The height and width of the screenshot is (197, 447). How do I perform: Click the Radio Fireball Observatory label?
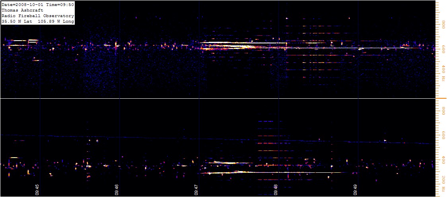click(x=38, y=16)
